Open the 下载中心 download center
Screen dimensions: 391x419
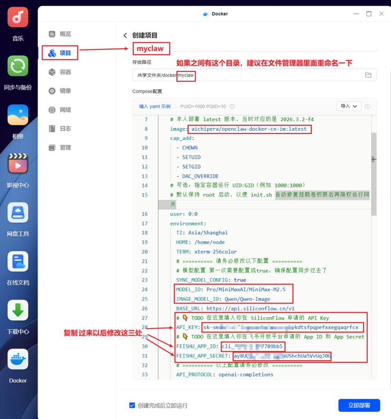click(x=18, y=310)
